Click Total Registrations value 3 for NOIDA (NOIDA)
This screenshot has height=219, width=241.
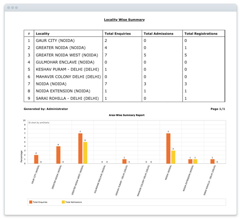point(186,84)
